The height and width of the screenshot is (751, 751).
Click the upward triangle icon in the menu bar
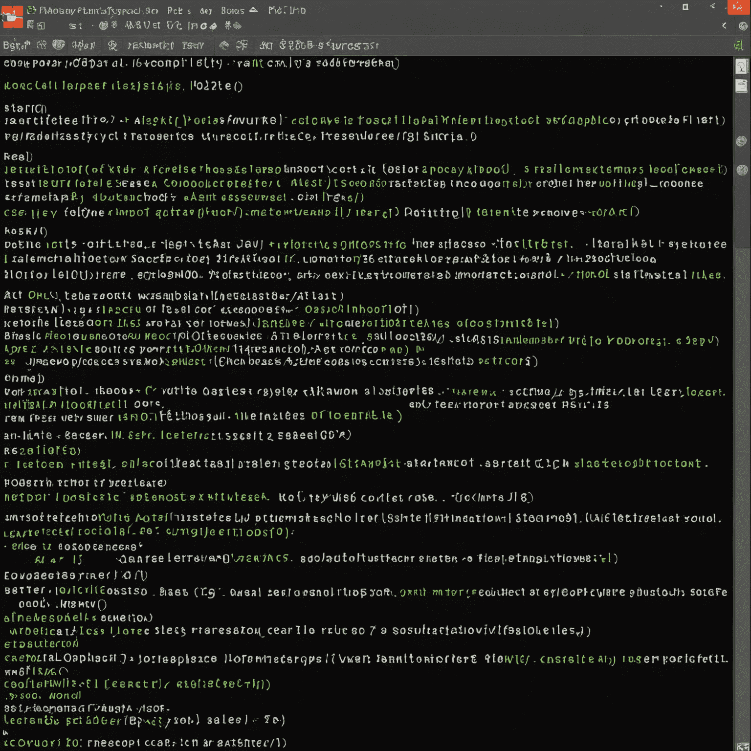(253, 10)
